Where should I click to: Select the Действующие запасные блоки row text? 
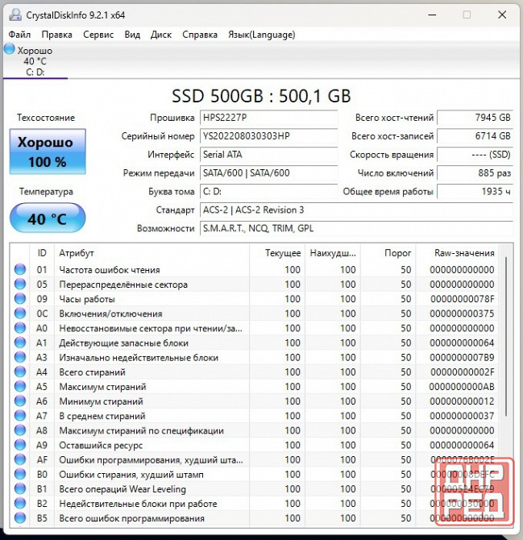(123, 343)
